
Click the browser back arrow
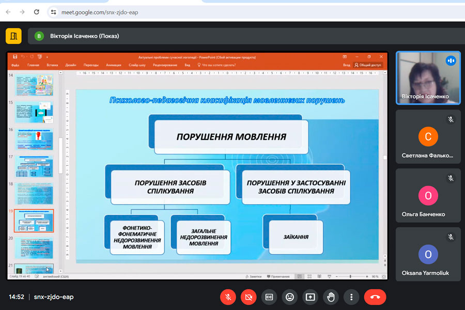(x=8, y=12)
